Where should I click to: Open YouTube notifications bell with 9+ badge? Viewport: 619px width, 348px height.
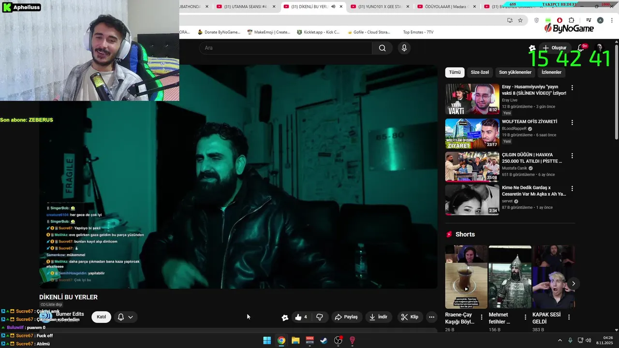coord(581,48)
